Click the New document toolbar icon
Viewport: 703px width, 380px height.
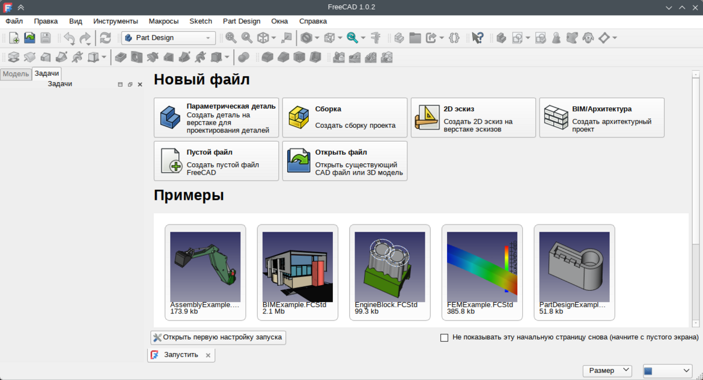pos(14,38)
